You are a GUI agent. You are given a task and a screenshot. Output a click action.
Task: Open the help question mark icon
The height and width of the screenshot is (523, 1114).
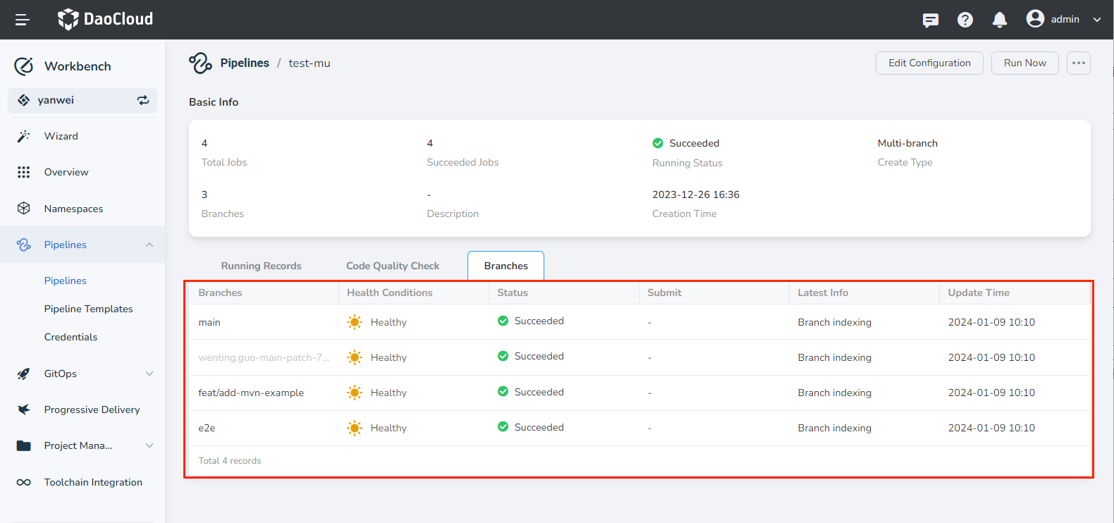(x=965, y=20)
